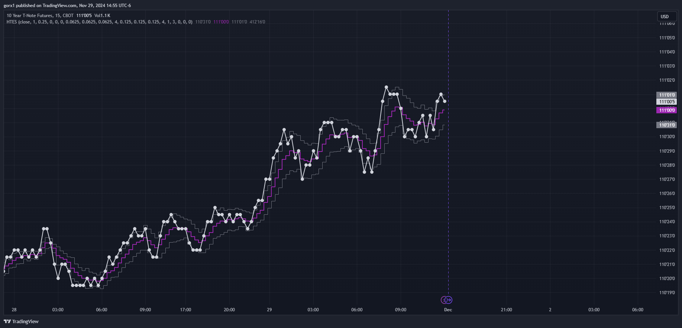Click the '29' date label on the time axis
682x328 pixels.
pyautogui.click(x=269, y=310)
